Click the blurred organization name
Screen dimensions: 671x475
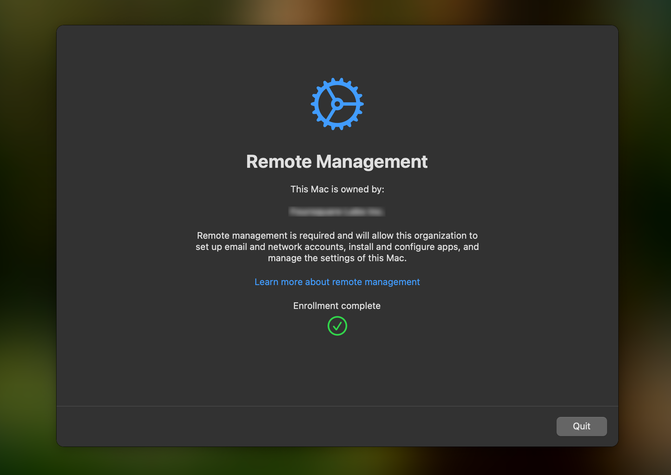336,212
